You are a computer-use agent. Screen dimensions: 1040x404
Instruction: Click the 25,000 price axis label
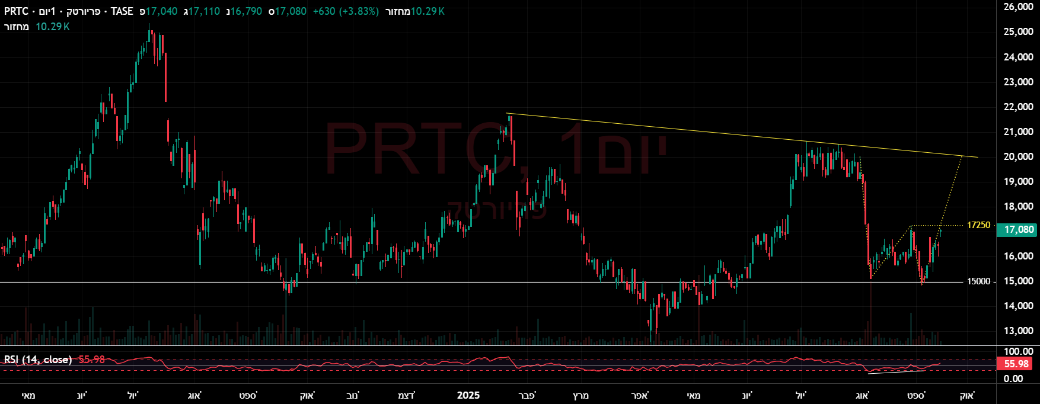[x=1019, y=32]
